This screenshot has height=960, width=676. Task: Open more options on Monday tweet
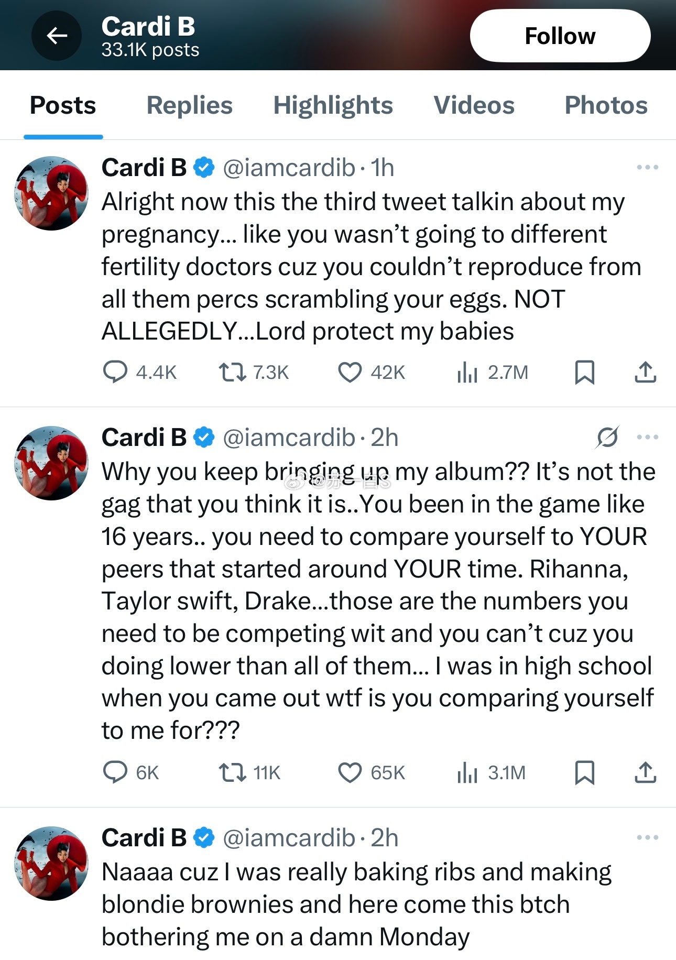647,837
